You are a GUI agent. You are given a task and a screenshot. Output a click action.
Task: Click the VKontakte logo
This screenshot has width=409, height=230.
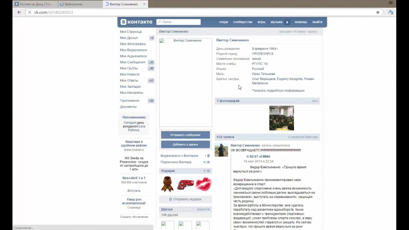[x=137, y=22]
